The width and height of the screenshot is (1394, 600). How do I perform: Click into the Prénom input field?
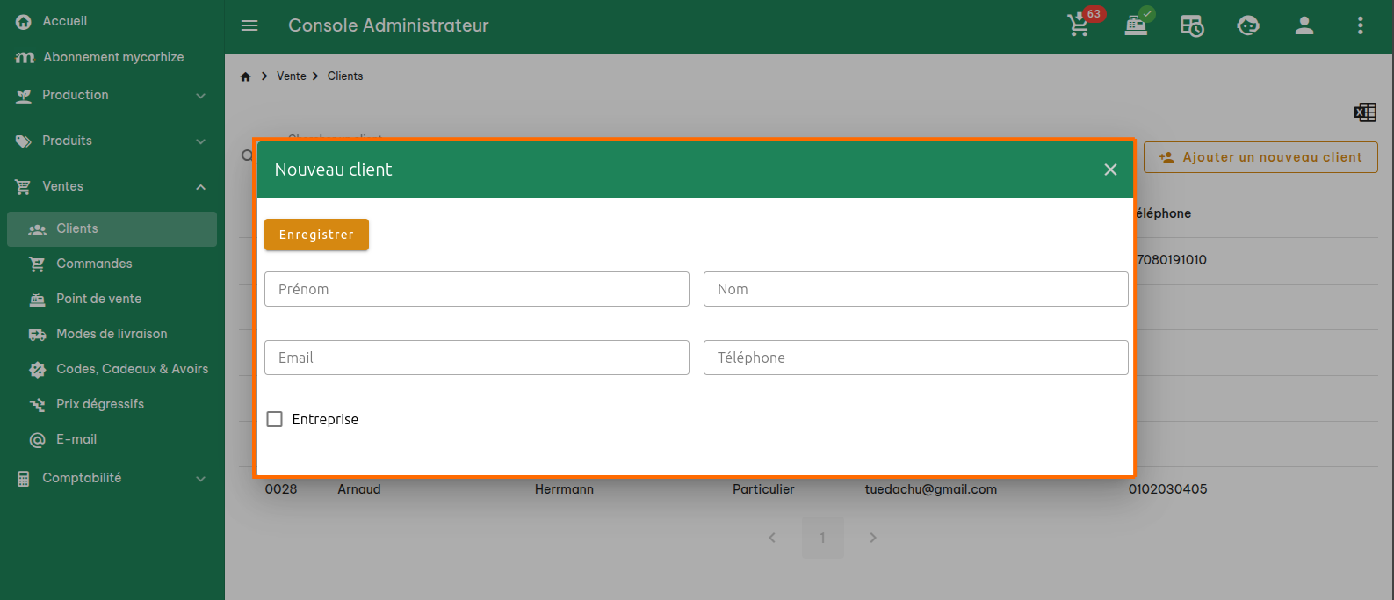point(476,289)
